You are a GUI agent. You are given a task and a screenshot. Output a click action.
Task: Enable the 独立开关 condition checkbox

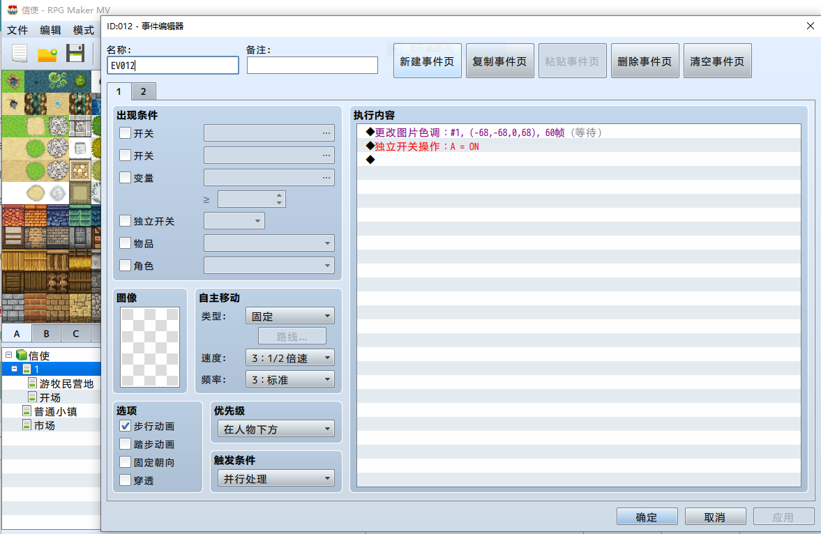[125, 221]
